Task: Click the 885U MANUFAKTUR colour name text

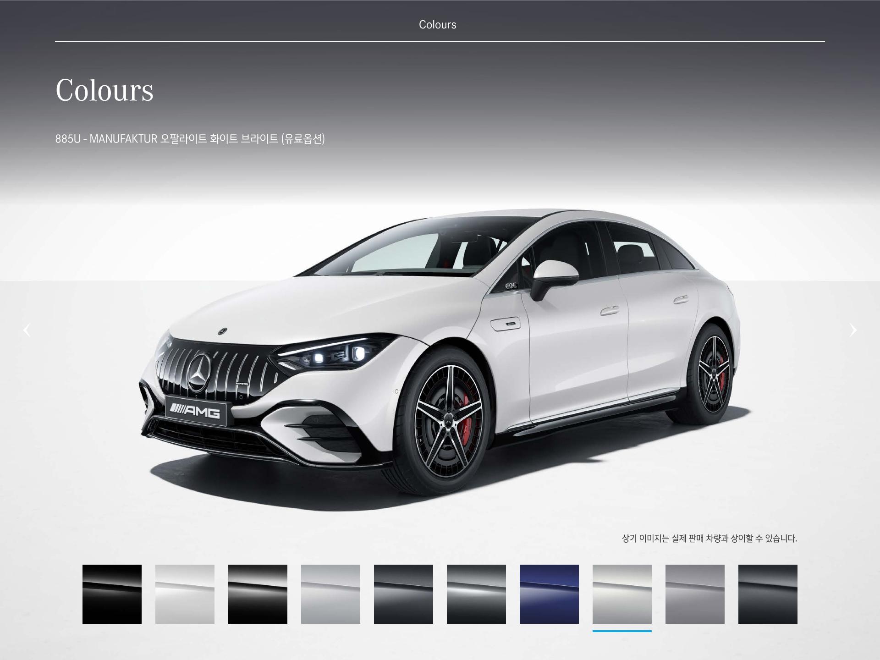Action: point(190,139)
